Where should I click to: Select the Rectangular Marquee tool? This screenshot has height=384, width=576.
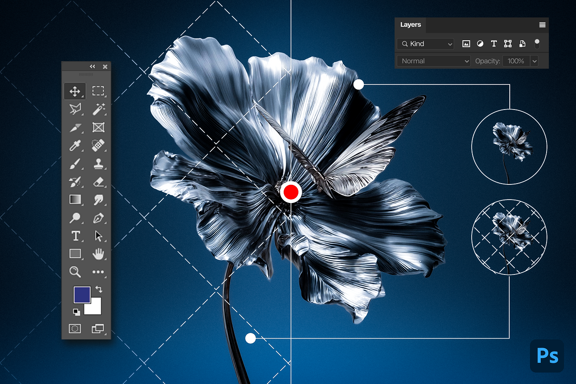click(98, 91)
